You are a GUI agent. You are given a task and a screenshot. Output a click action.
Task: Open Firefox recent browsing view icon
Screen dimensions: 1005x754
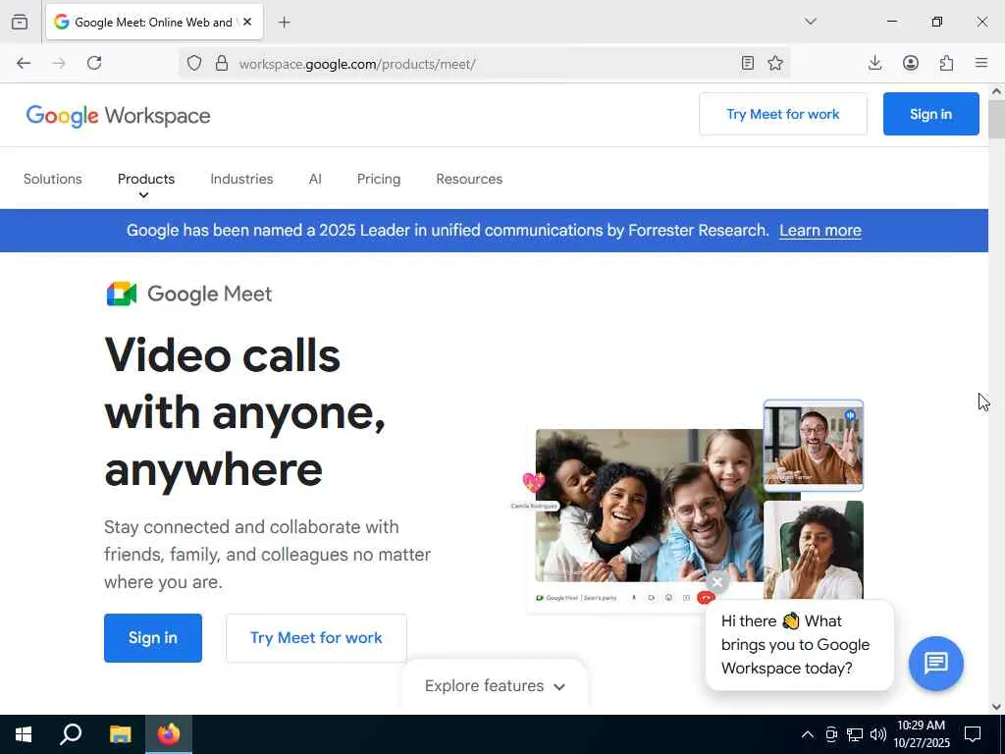point(20,22)
